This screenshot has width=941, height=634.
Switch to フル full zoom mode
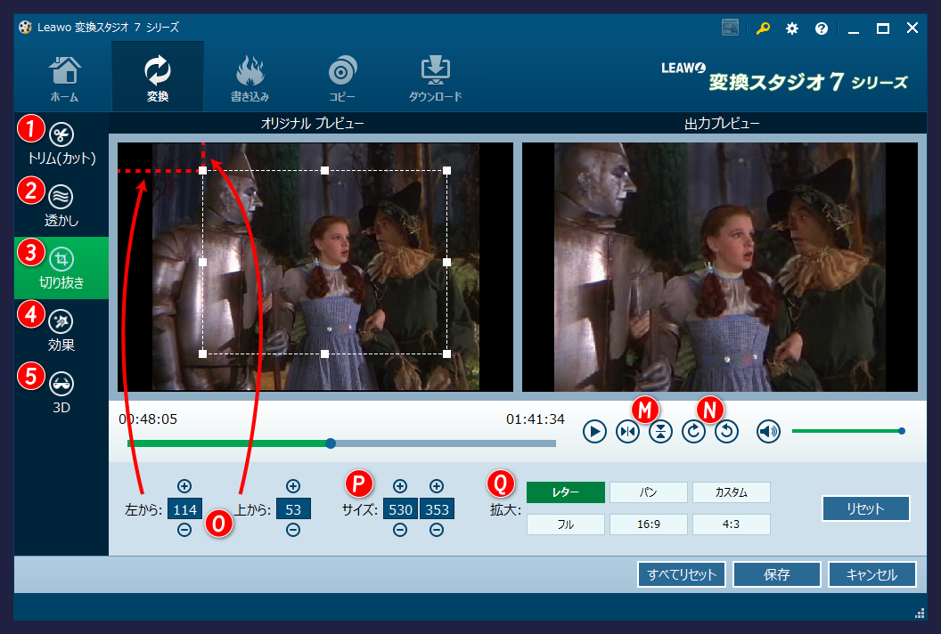[565, 524]
